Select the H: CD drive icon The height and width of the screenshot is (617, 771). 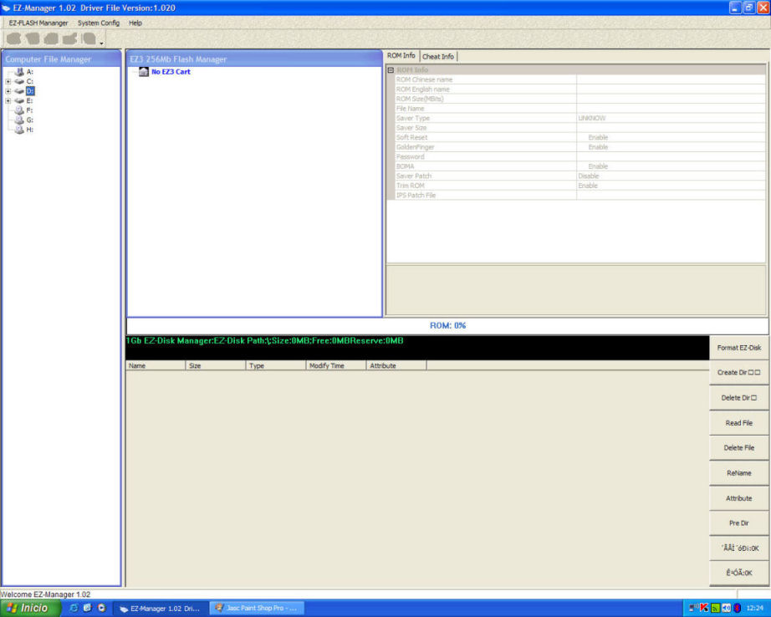coord(19,130)
